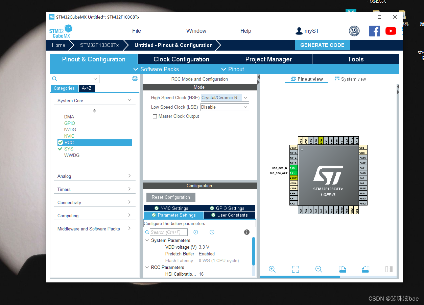Select the PA9 pin on the chip
The width and height of the screenshot is (424, 305).
click(x=363, y=178)
